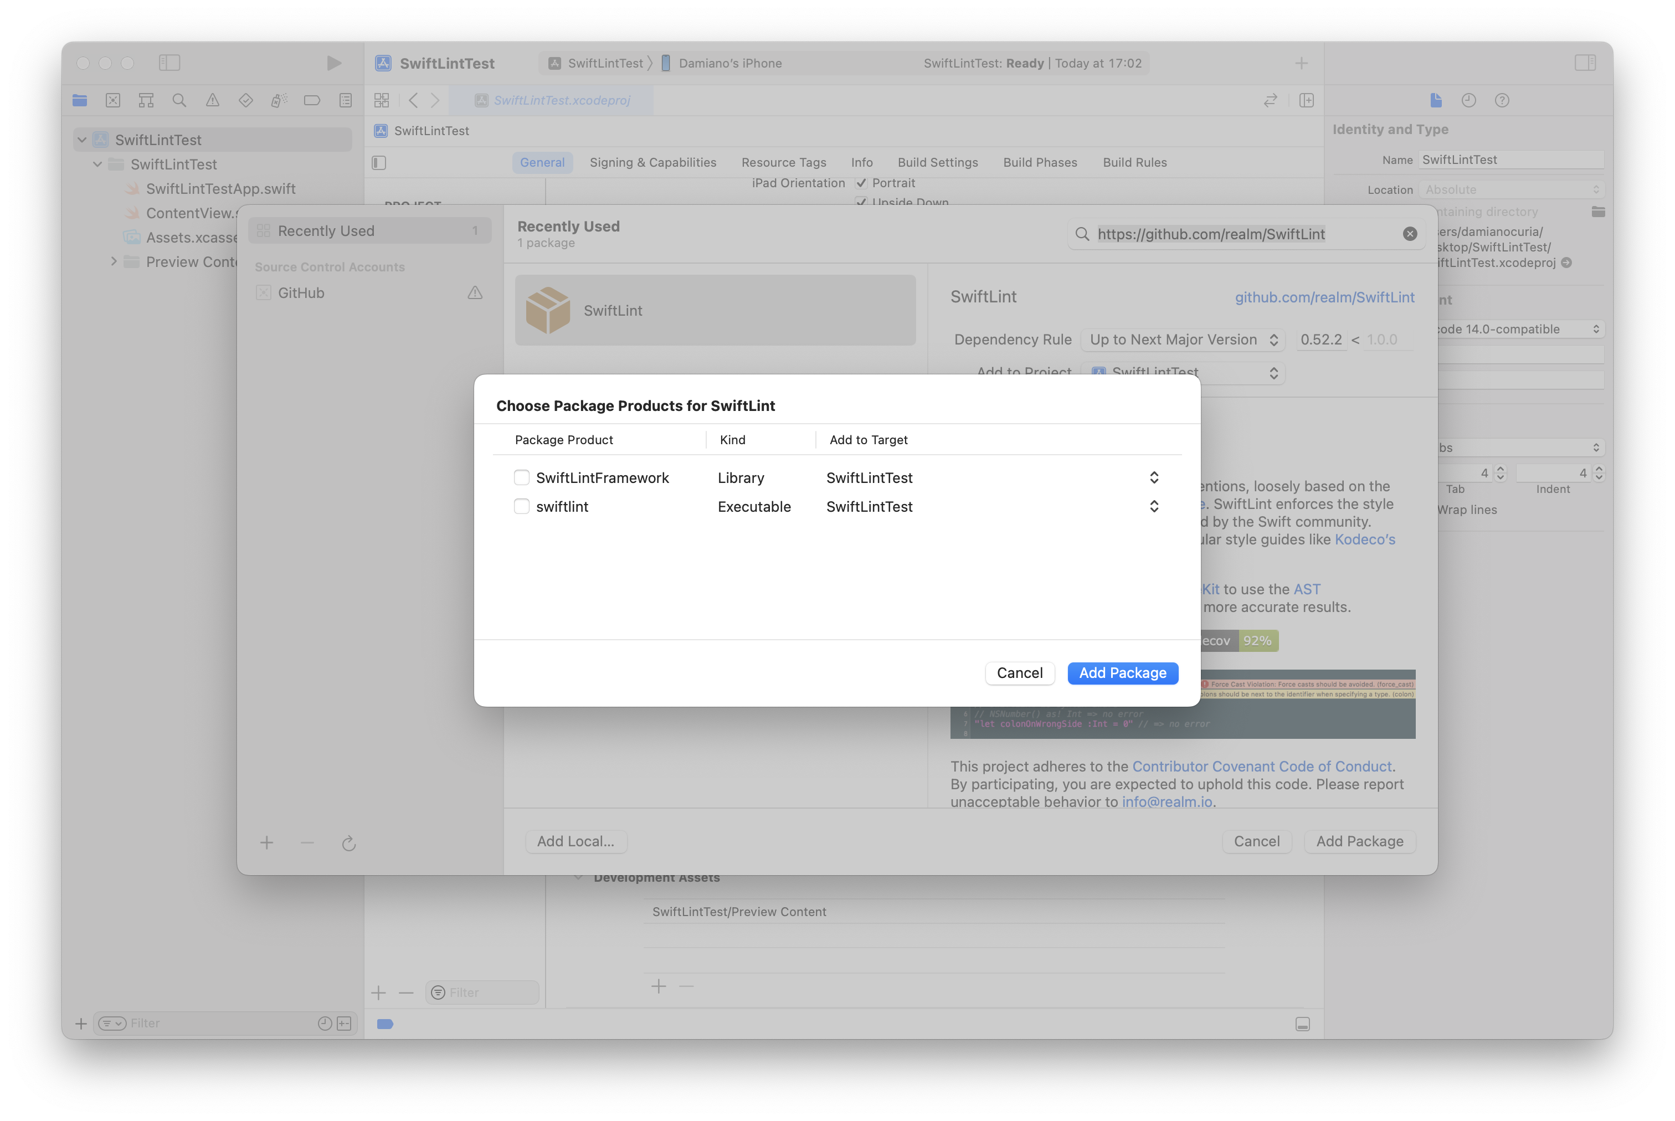Select Recently Used in package sidebar
Image resolution: width=1675 pixels, height=1121 pixels.
point(369,231)
